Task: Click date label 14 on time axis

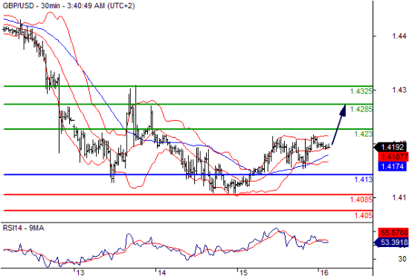Action: 162,272
